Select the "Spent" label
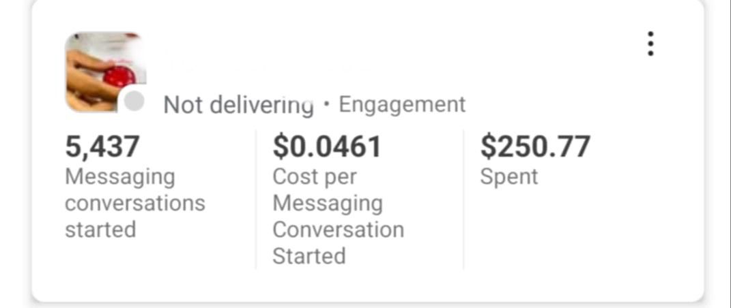 click(x=509, y=176)
